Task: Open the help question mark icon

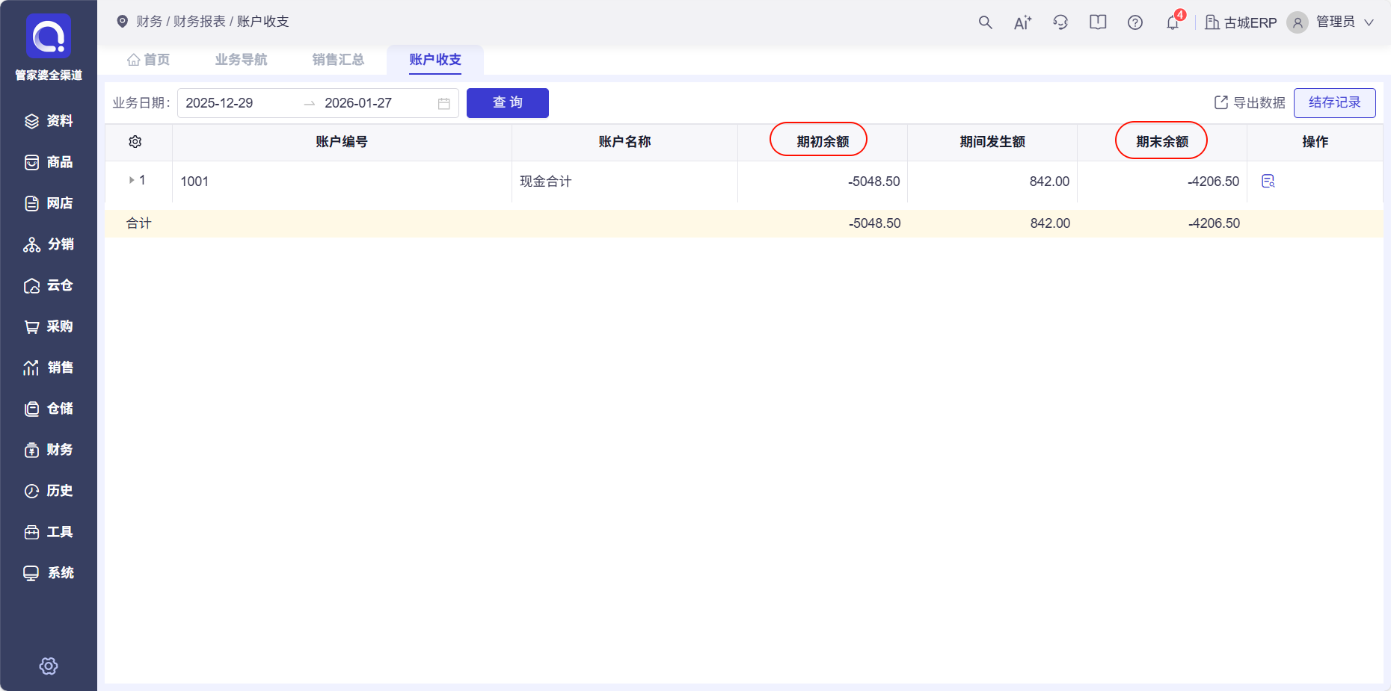Action: click(x=1135, y=22)
